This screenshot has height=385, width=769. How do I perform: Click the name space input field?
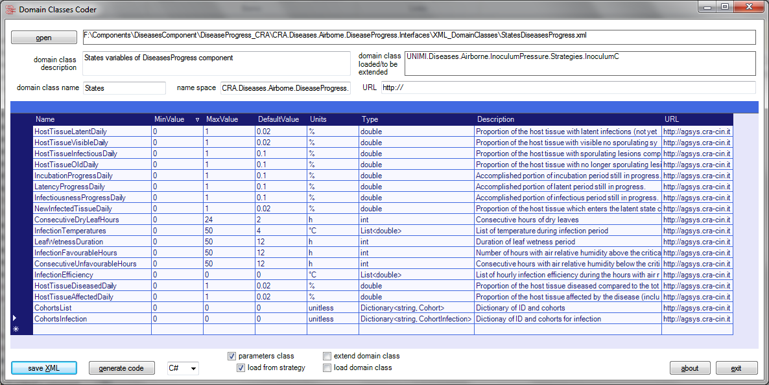(x=285, y=87)
